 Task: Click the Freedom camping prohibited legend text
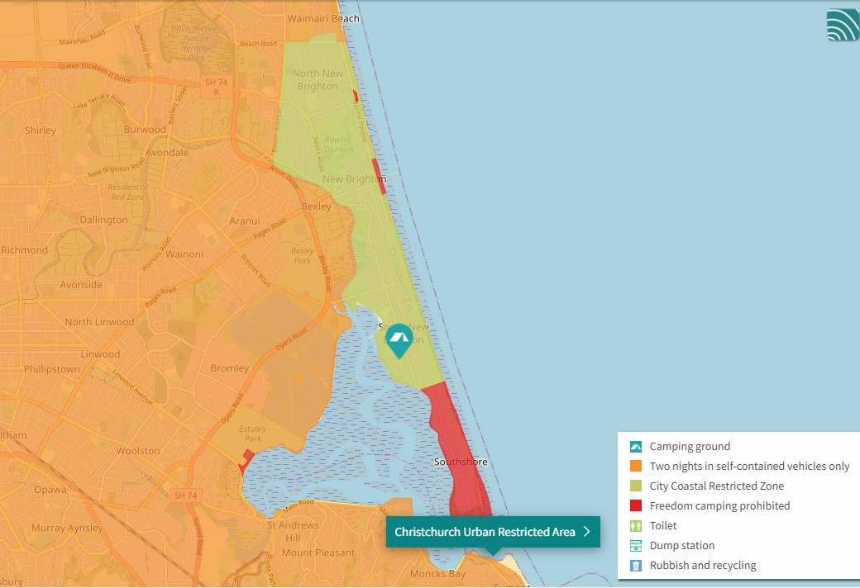click(719, 506)
